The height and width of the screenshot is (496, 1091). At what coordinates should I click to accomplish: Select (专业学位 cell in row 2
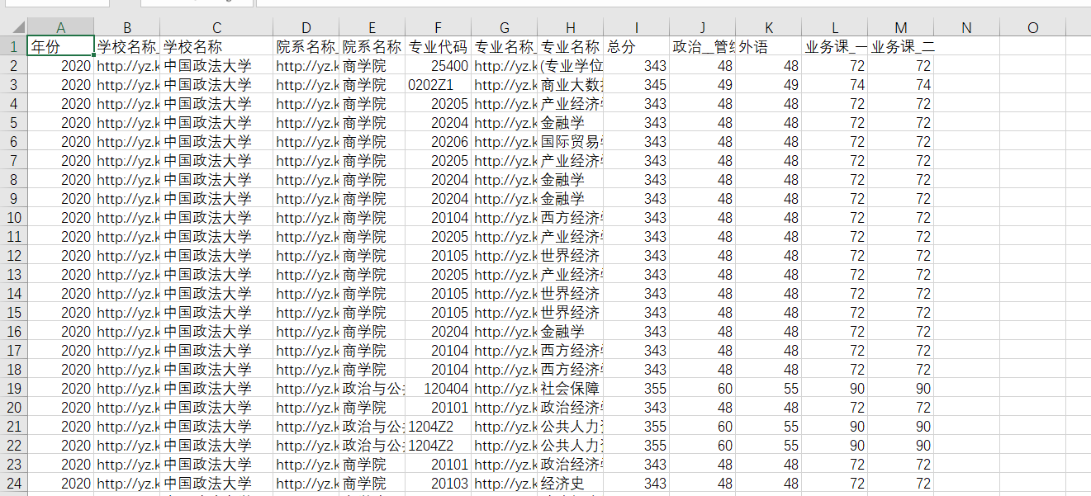click(571, 65)
